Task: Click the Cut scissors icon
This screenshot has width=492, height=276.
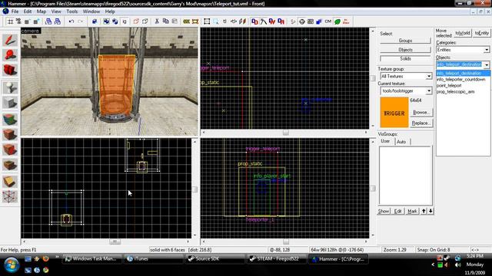Action: [157, 21]
